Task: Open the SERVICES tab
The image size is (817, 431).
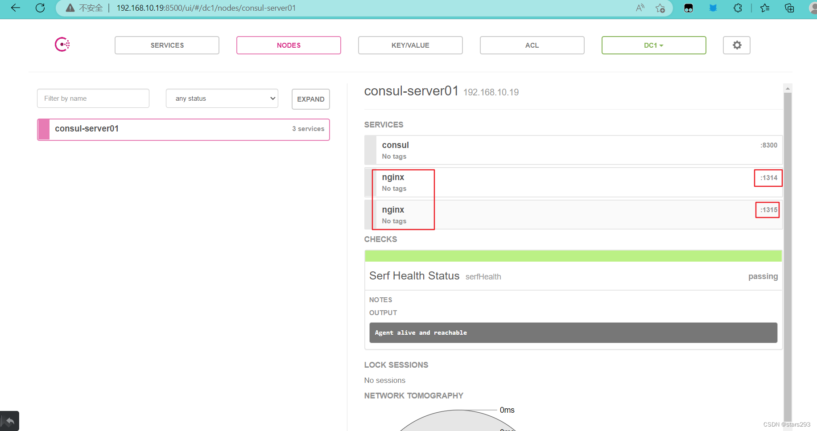Action: coord(167,45)
